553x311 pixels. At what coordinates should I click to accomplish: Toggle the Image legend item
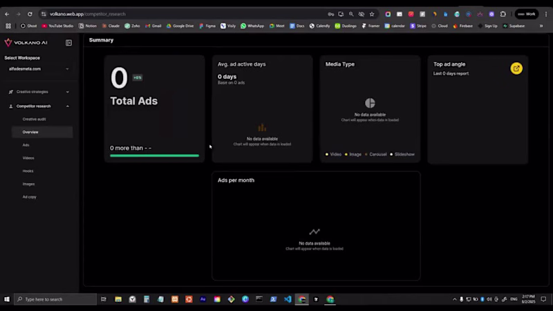click(353, 154)
